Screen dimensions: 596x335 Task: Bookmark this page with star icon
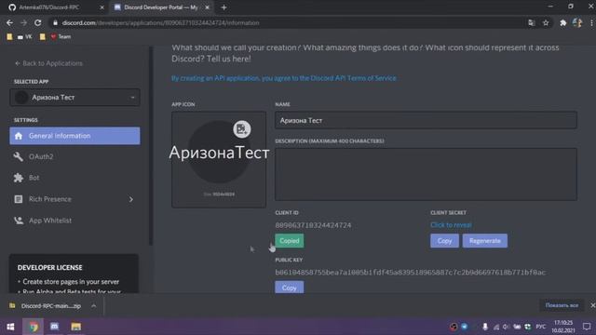tap(546, 22)
